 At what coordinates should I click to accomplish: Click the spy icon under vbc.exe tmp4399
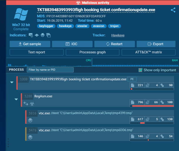30,121
